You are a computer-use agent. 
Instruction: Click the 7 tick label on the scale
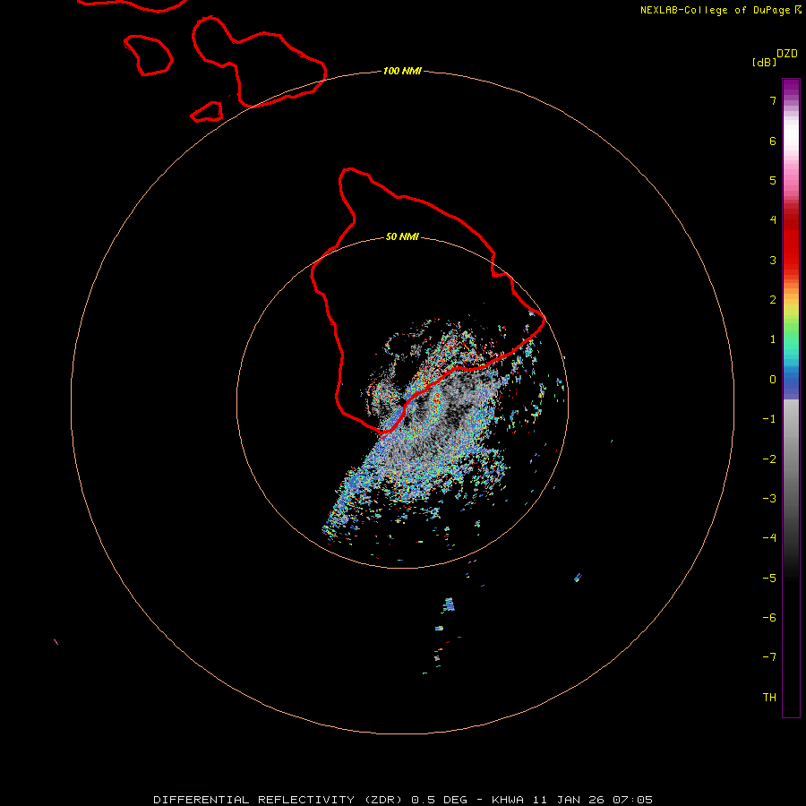pyautogui.click(x=773, y=100)
